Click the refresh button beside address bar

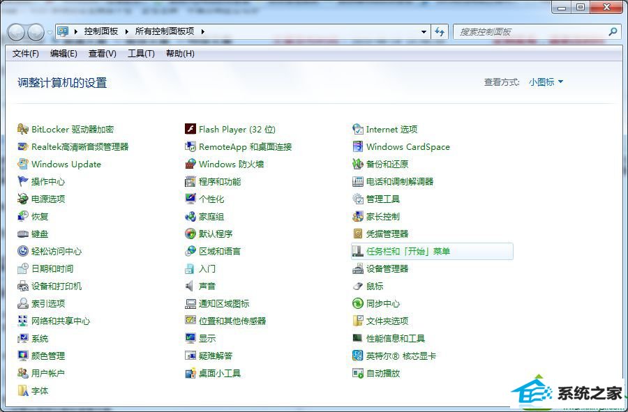pyautogui.click(x=440, y=31)
